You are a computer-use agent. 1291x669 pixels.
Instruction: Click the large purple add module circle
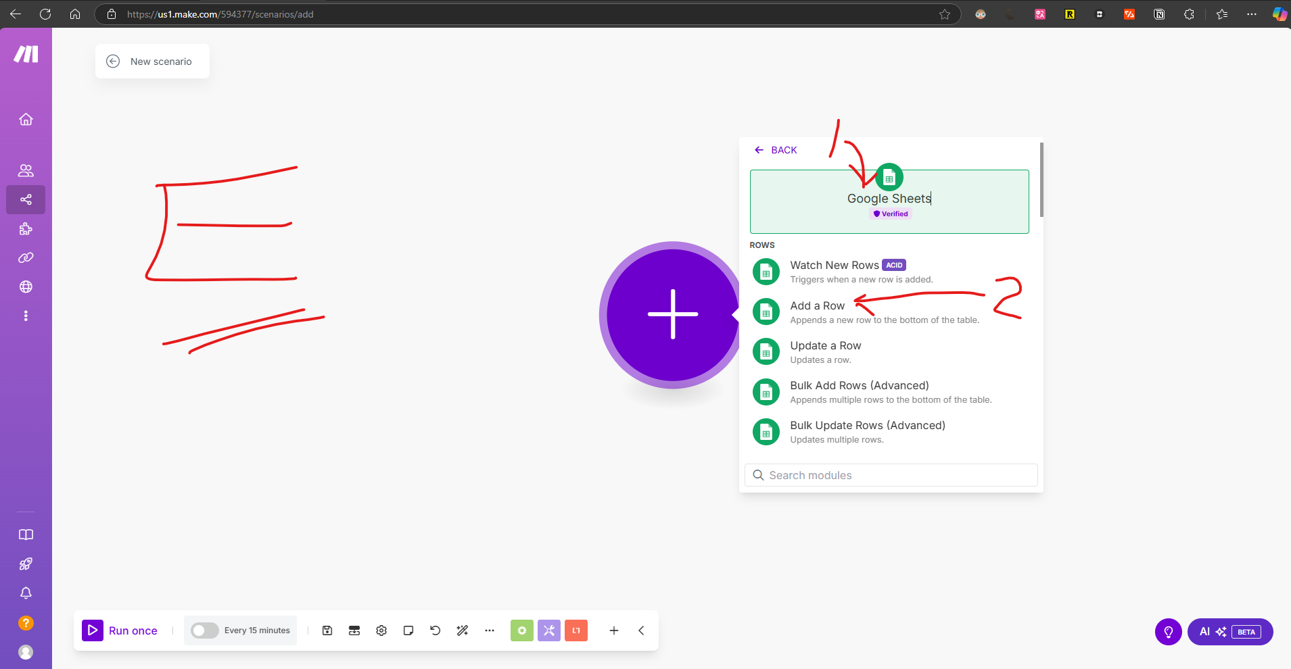point(672,314)
